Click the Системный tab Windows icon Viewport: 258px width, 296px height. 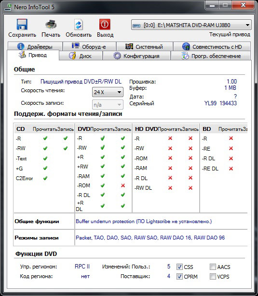pos(129,46)
